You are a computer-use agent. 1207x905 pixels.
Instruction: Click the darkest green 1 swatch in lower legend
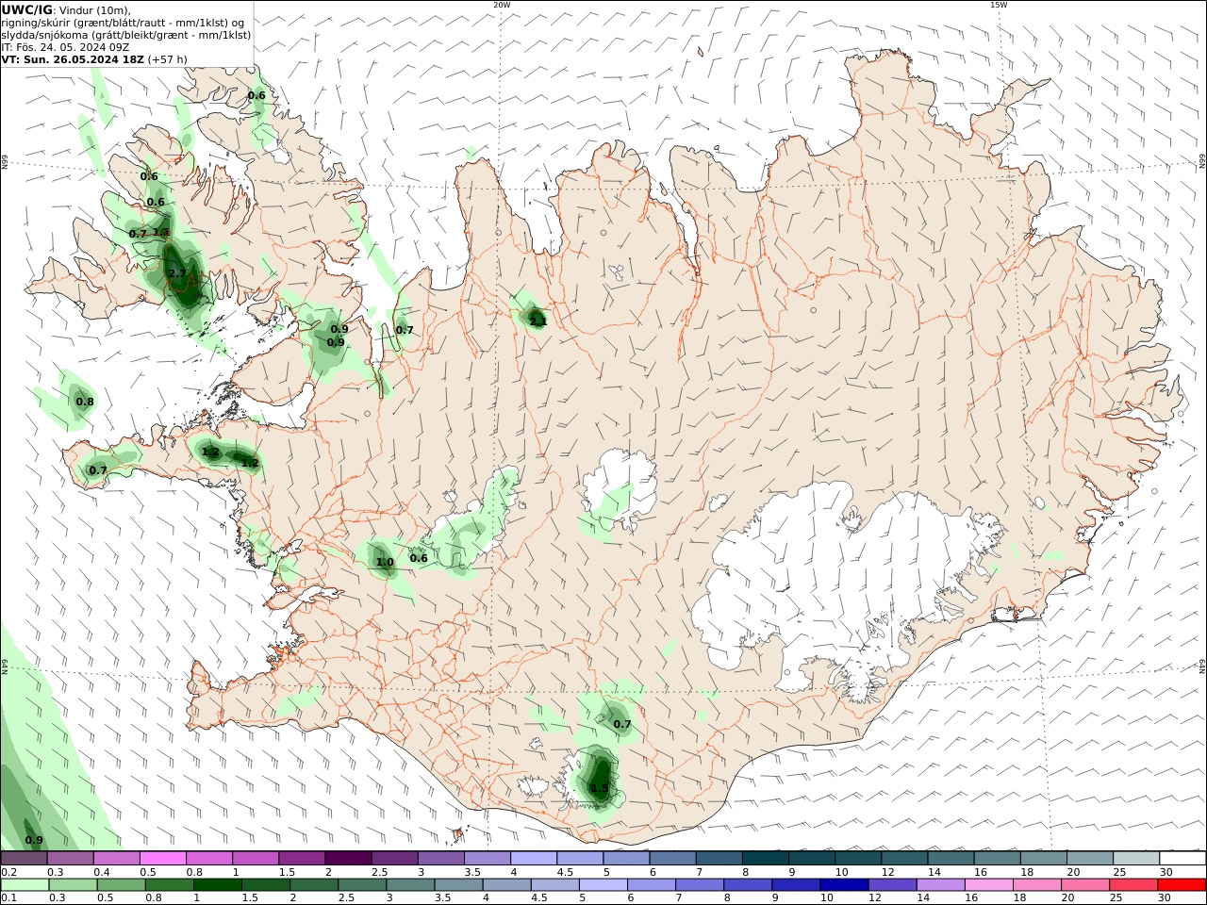(x=218, y=885)
